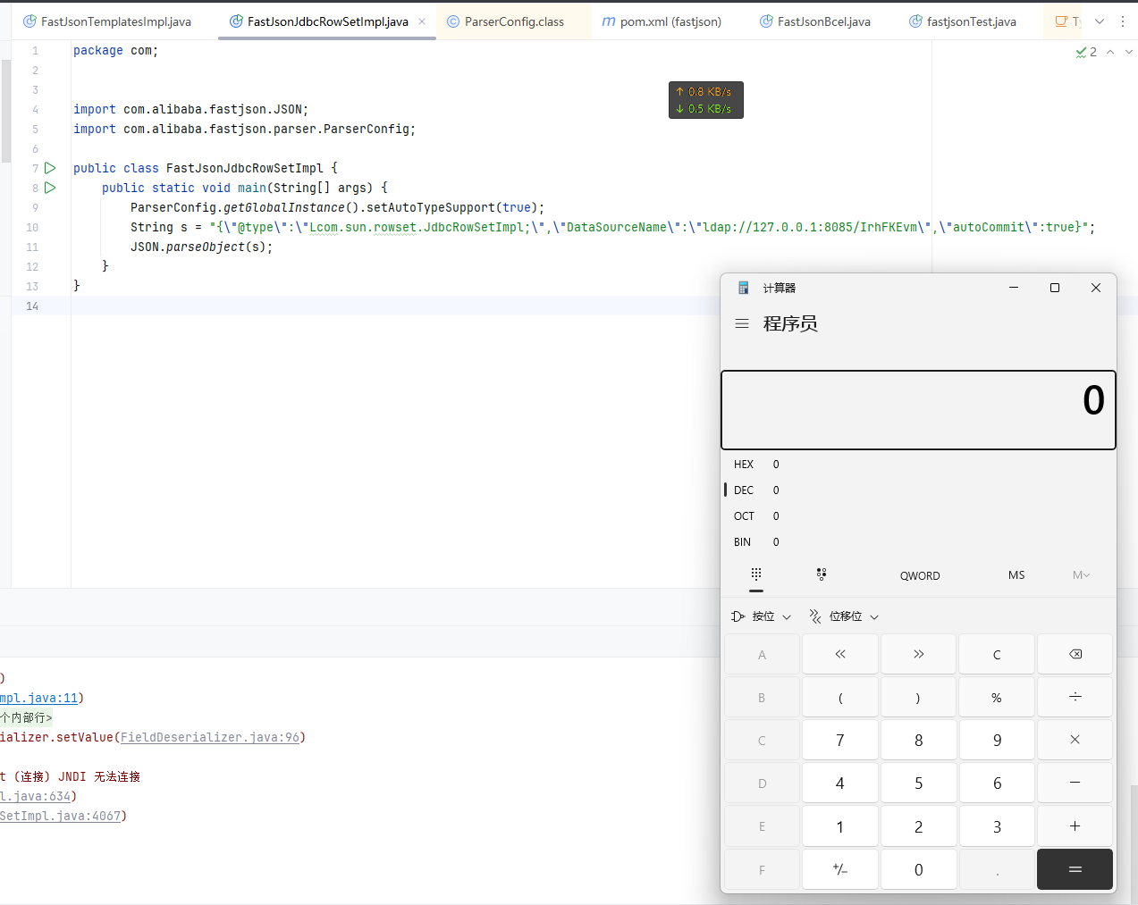This screenshot has width=1138, height=905.
Task: Expand the bit shift 位移位 dropdown
Action: pos(844,616)
